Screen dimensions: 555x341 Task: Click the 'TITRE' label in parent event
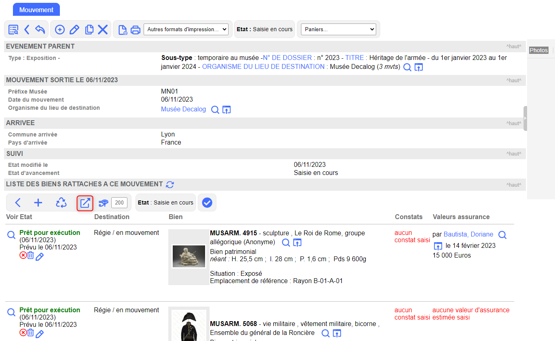click(354, 58)
